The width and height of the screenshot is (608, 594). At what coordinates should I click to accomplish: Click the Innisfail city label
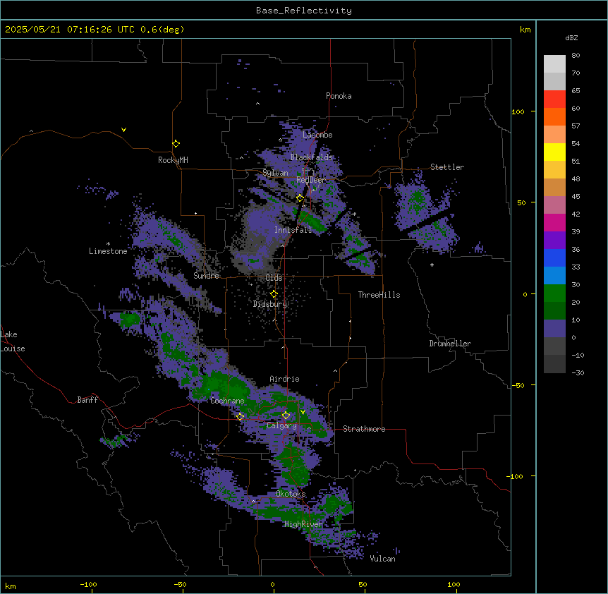[293, 230]
